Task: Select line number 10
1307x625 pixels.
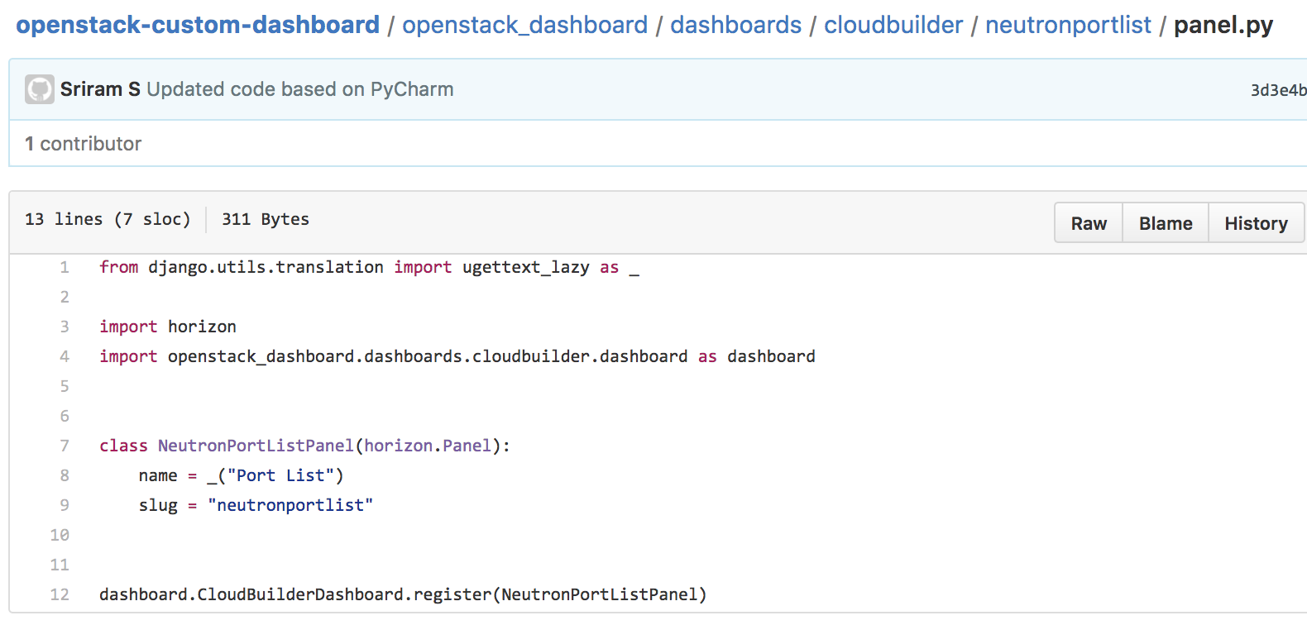Action: (60, 535)
